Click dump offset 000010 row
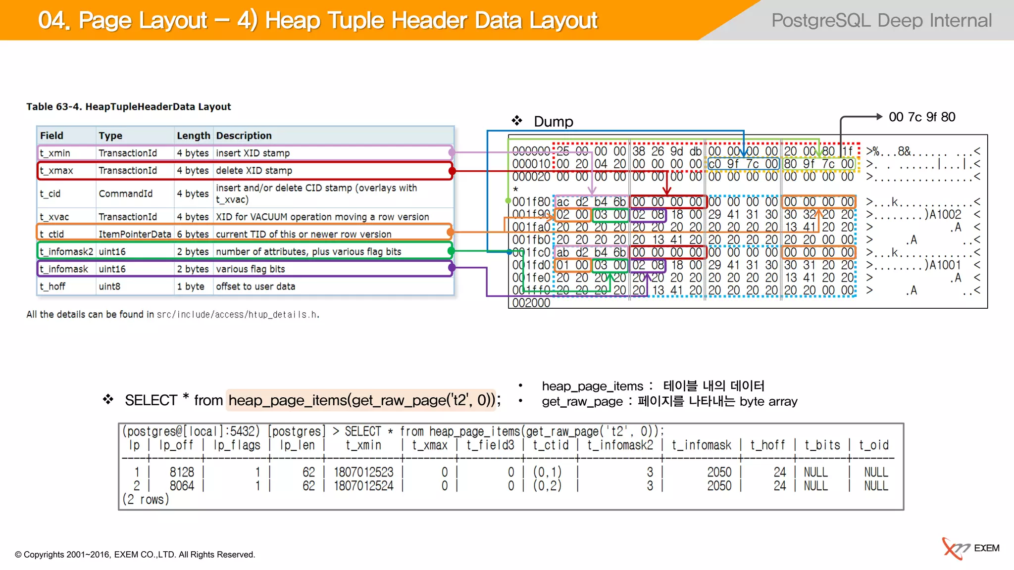The image size is (1014, 570). (x=746, y=164)
